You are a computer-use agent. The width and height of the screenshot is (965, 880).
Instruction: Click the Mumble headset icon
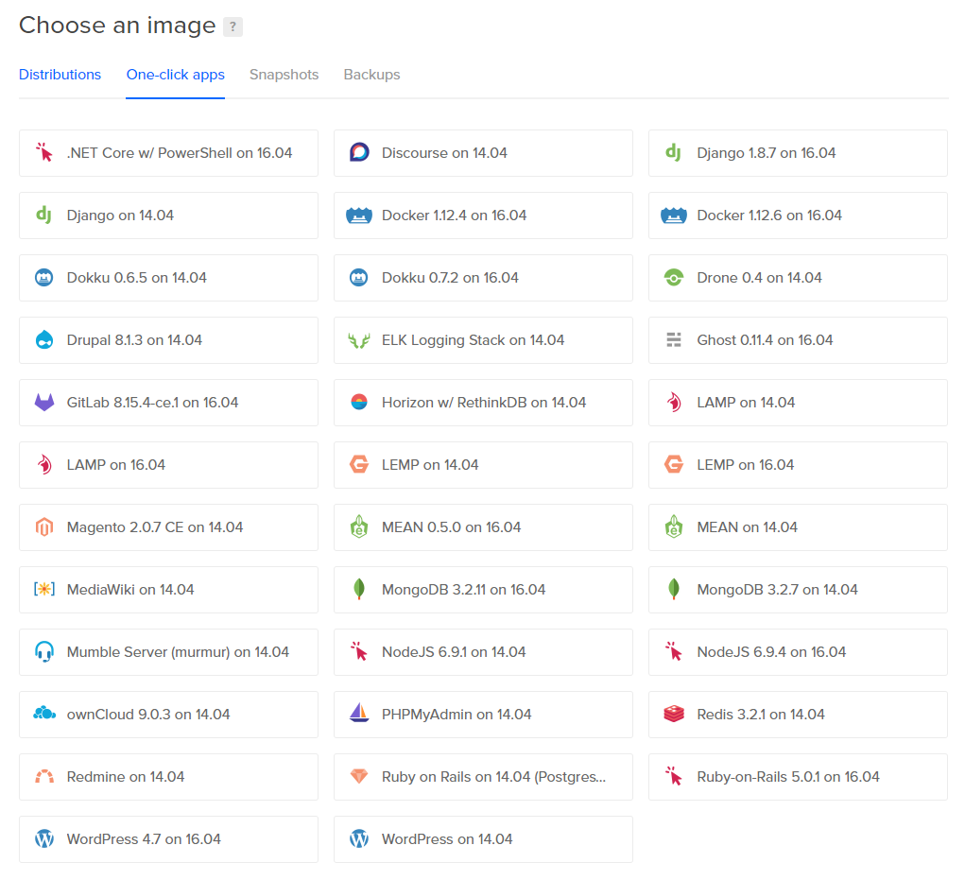point(43,651)
